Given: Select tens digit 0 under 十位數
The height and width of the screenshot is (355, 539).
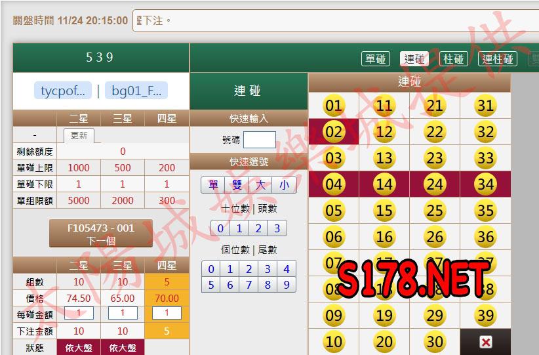Looking at the screenshot, I should click(x=220, y=228).
